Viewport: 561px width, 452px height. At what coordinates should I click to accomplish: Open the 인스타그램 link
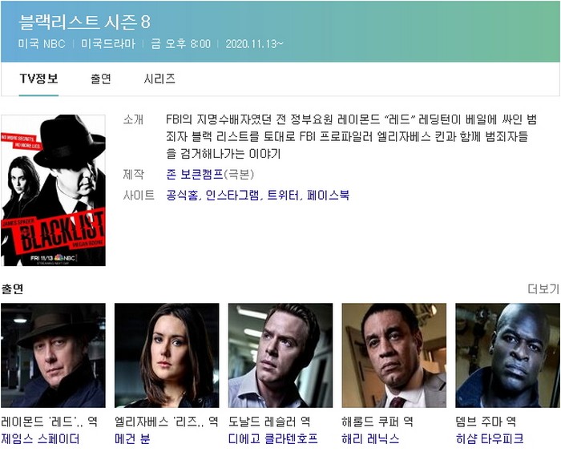point(232,195)
